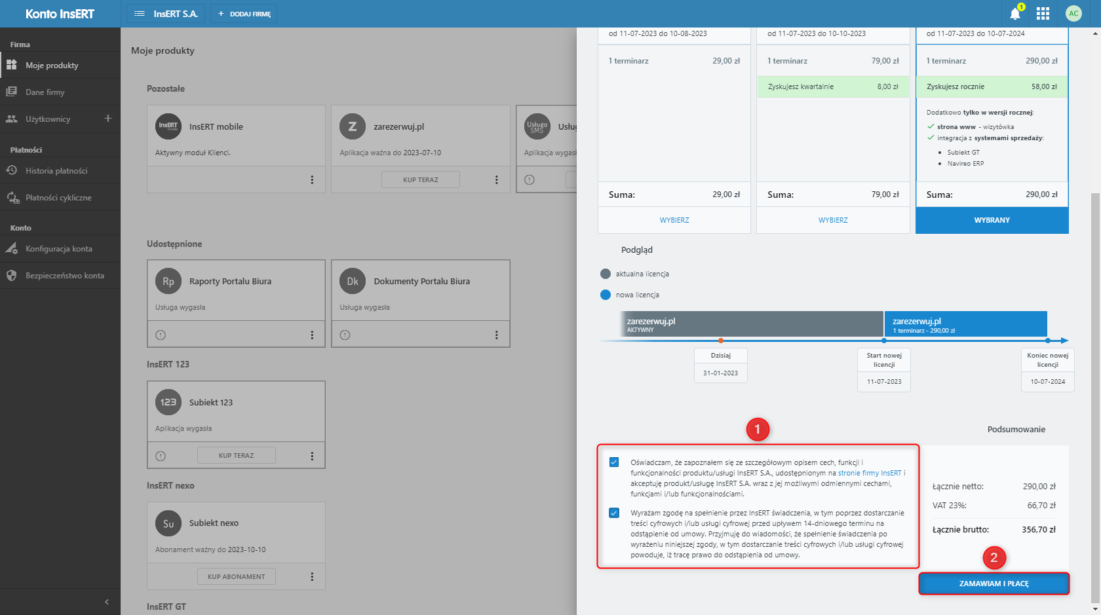Click the blue nowa licencja legend dot
The height and width of the screenshot is (615, 1101).
click(606, 295)
